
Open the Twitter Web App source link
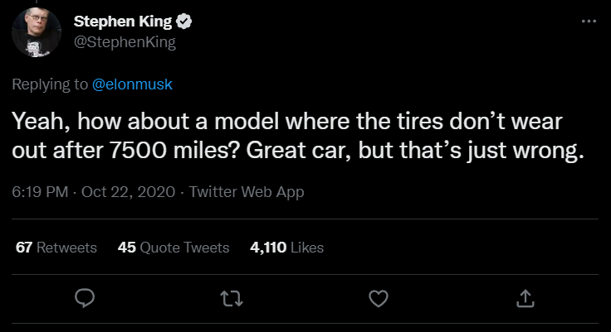247,192
